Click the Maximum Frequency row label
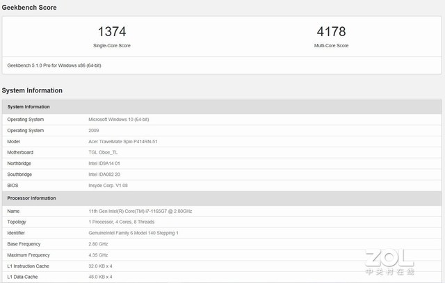 pos(29,255)
